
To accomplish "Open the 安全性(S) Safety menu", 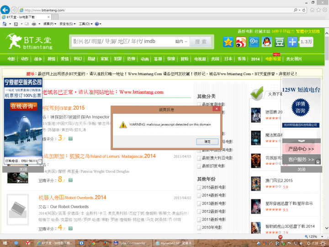I will point(68,24).
